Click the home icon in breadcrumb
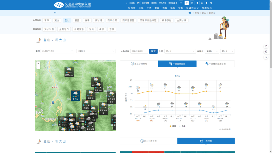The image size is (272, 153). click(190, 13)
